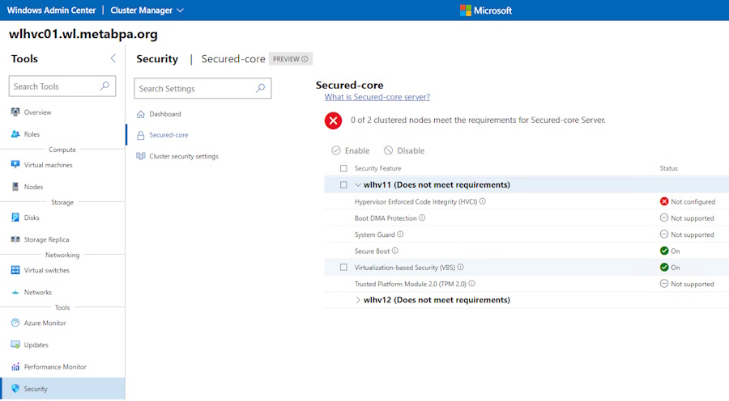Click the Search Settings magnifier icon
729x401 pixels.
[x=260, y=88]
